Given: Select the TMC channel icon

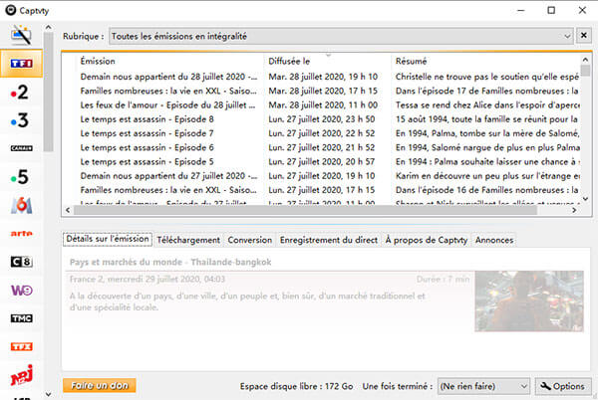Looking at the screenshot, I should coord(21,318).
